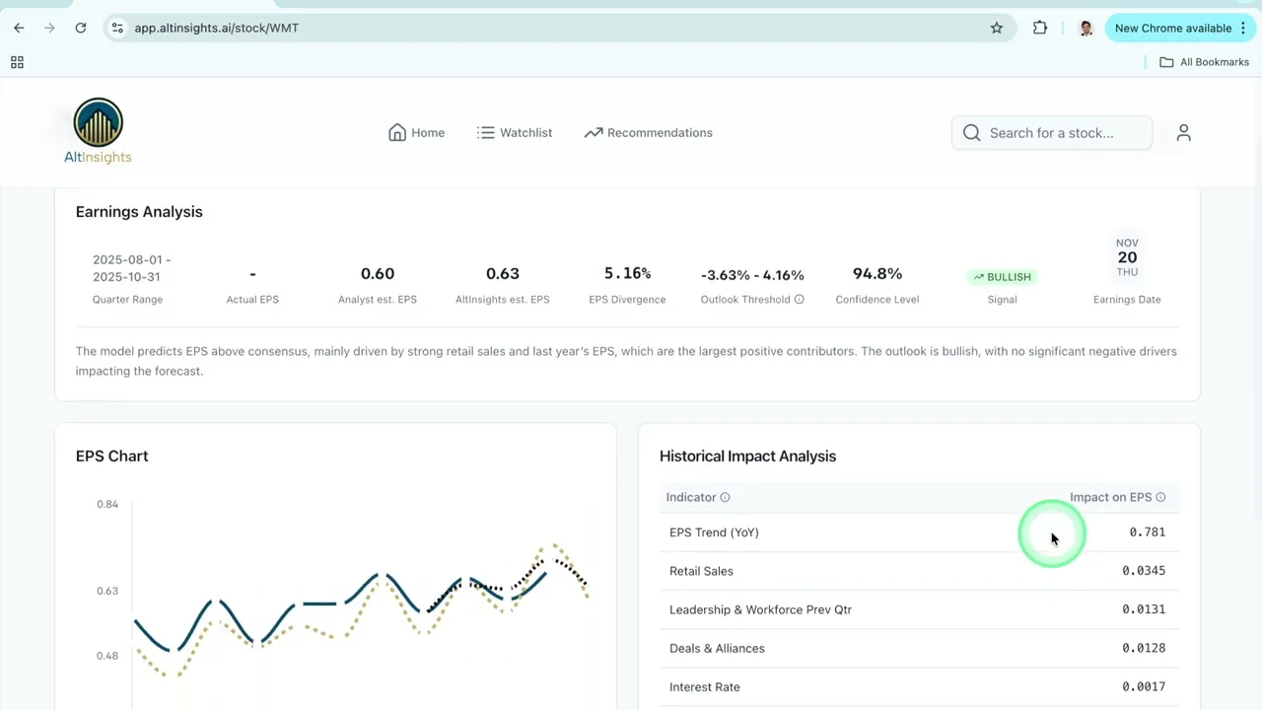1262x710 pixels.
Task: Open the Watchlist nav item
Action: pos(514,132)
